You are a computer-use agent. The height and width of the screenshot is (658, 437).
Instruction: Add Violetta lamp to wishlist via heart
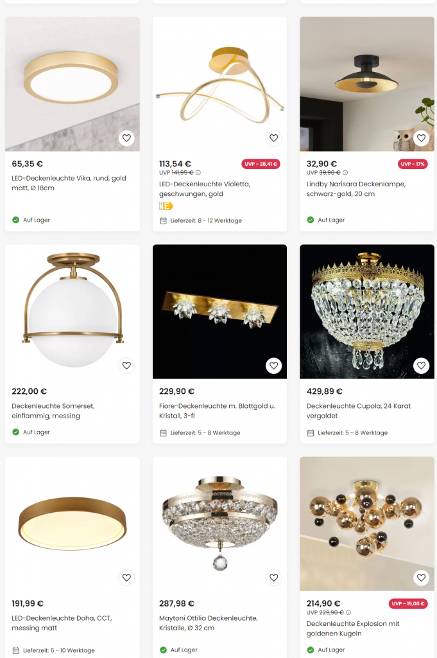(x=274, y=138)
